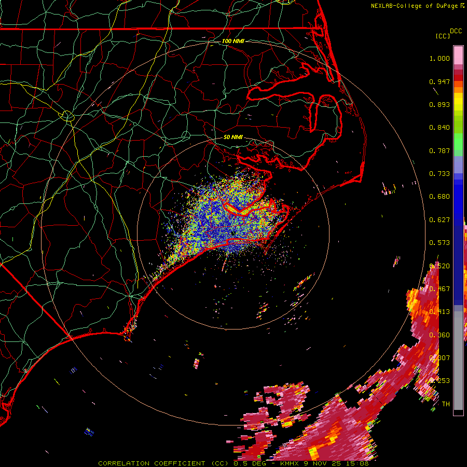467x467 pixels.
Task: Click the "DCC" label above the color bar
Action: pos(456,31)
